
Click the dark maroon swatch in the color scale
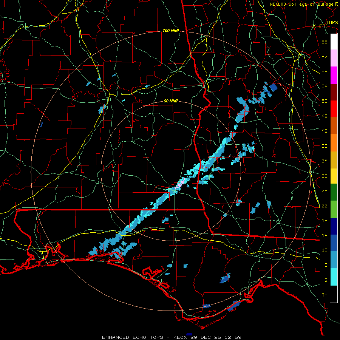[x=334, y=92]
